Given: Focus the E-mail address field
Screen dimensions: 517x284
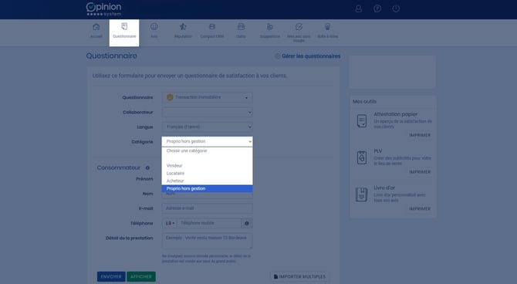Looking at the screenshot, I should [x=207, y=208].
